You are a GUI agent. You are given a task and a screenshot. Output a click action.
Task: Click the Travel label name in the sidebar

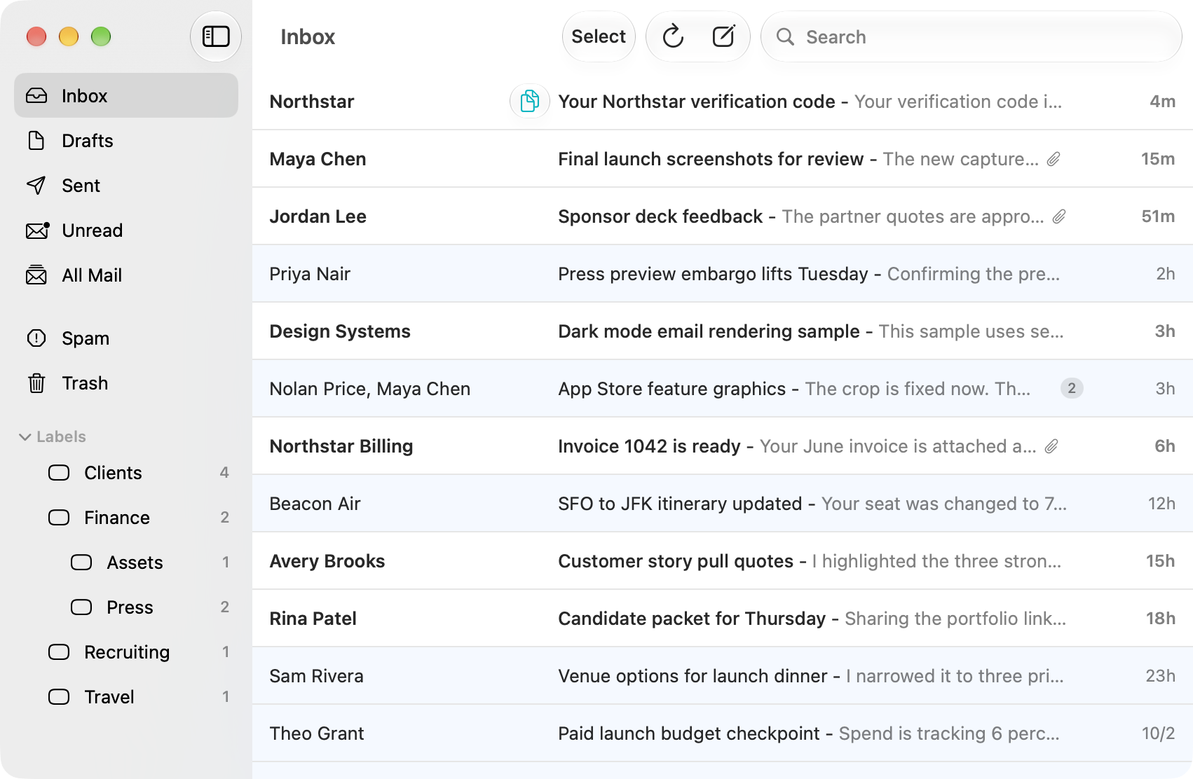[x=109, y=697]
